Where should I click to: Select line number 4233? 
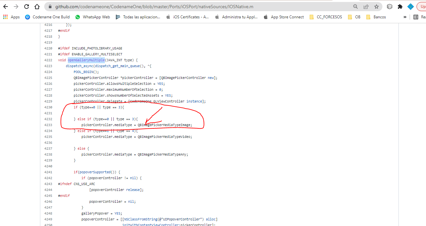(48, 125)
